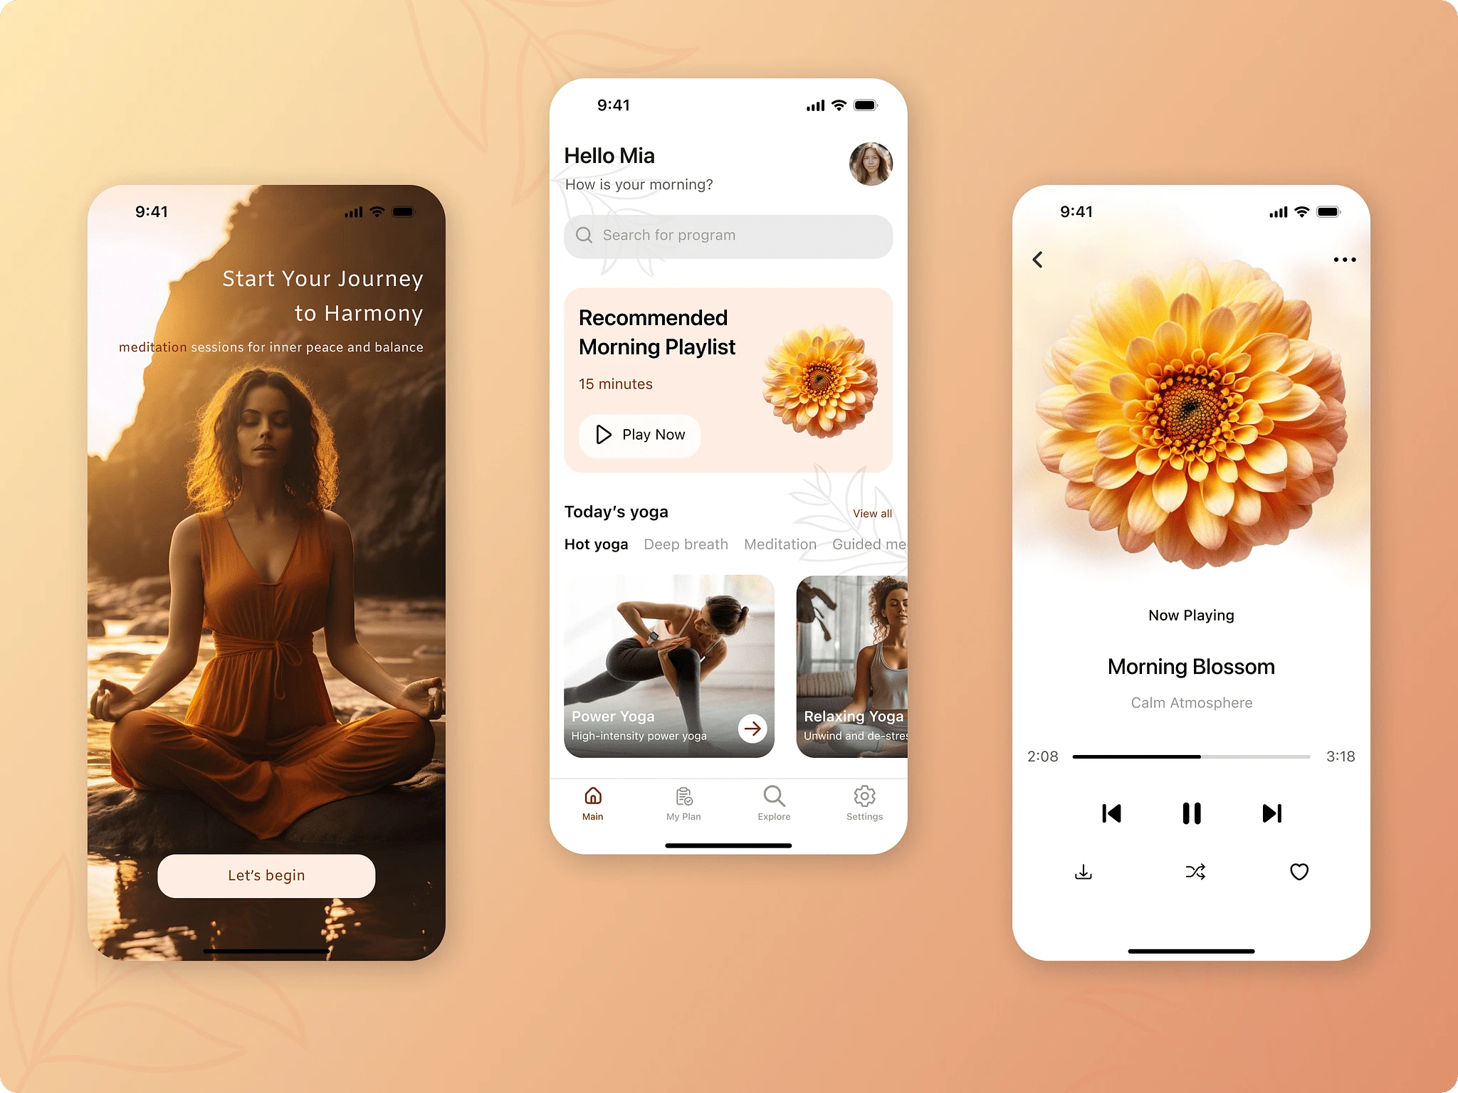Screen dimensions: 1458x1093
Task: Tap the shuffle icon in player
Action: click(1194, 872)
